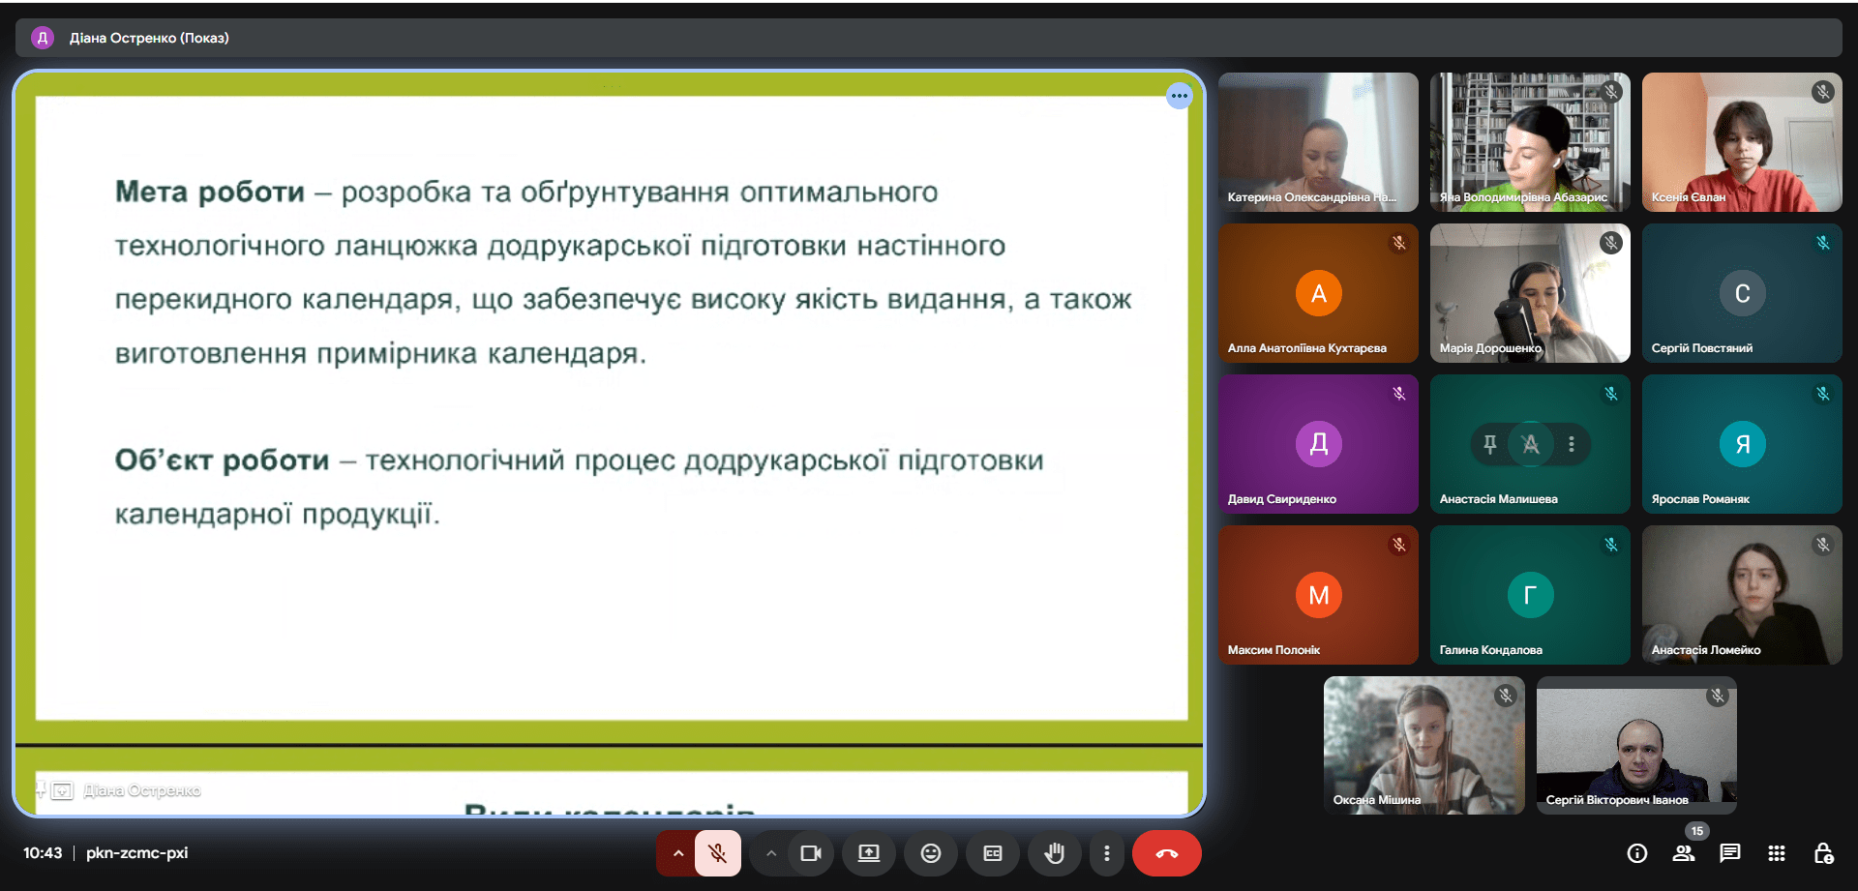The height and width of the screenshot is (891, 1858).
Task: Click the Present now screen share icon
Action: pyautogui.click(x=869, y=853)
